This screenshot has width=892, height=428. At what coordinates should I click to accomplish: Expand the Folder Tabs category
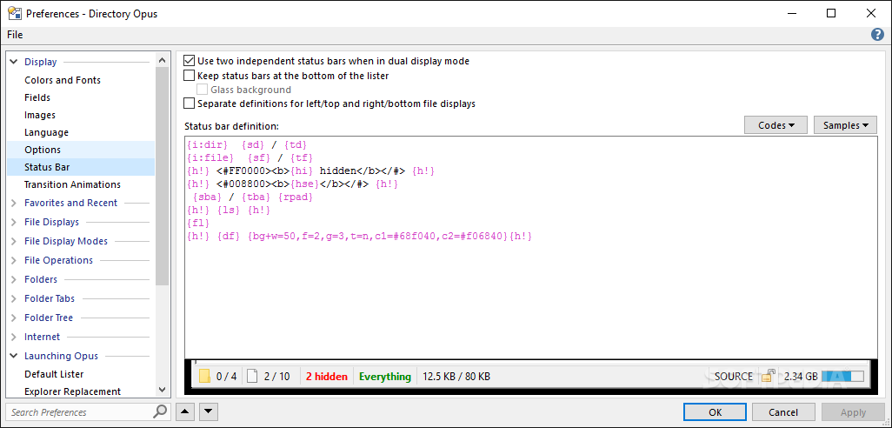pyautogui.click(x=14, y=298)
